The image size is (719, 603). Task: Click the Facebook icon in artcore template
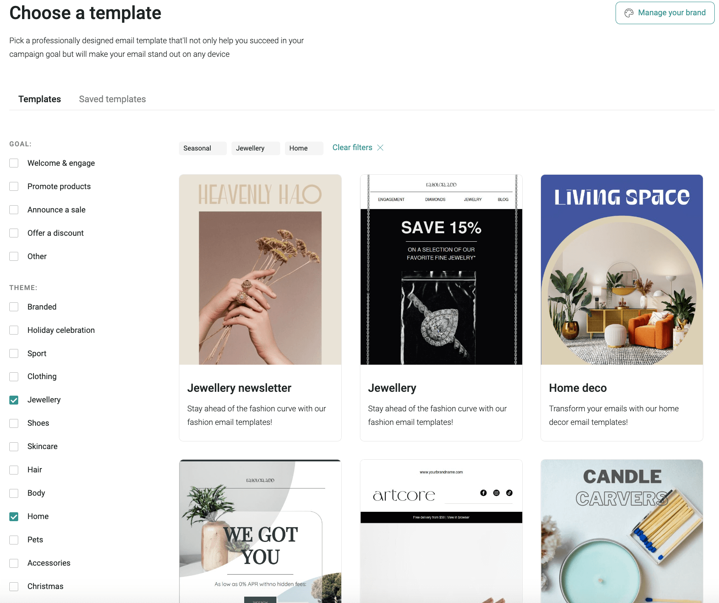[x=483, y=493]
